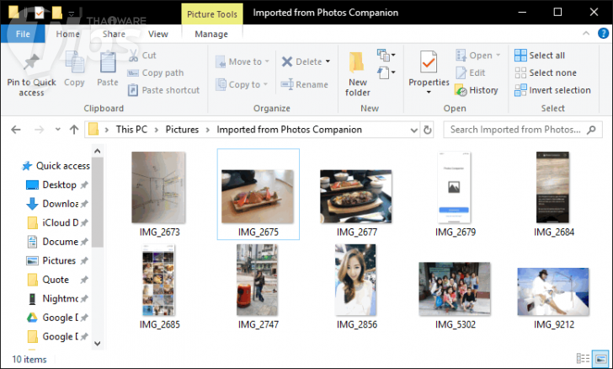Select the IMG_2856 portrait thumbnail
Viewport: 613px width, 369px height.
tap(355, 280)
